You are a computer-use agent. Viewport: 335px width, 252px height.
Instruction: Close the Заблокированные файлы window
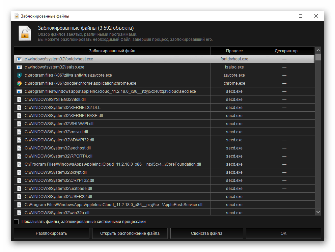pyautogui.click(x=316, y=16)
